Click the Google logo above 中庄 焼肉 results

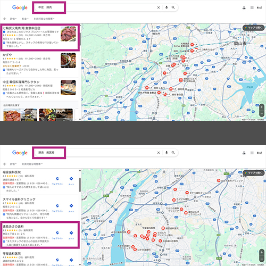(x=20, y=7)
